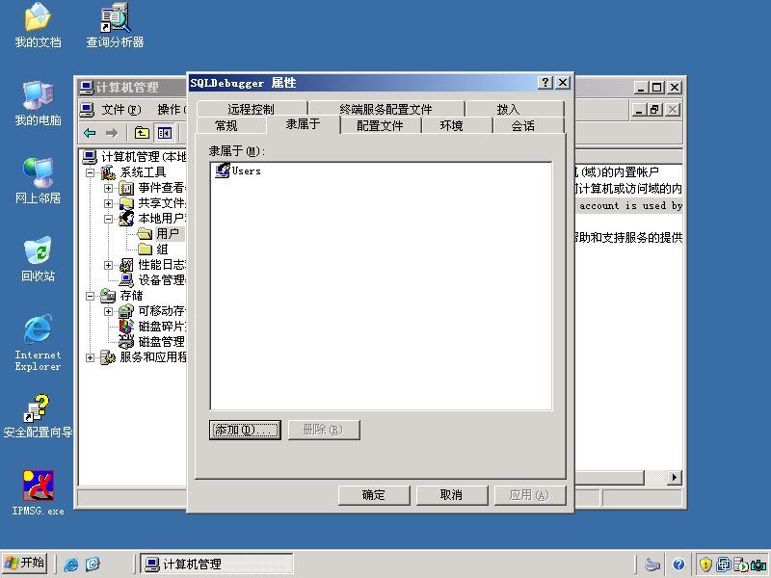Collapse the 存储 tree node
Image resolution: width=771 pixels, height=578 pixels.
click(x=90, y=296)
